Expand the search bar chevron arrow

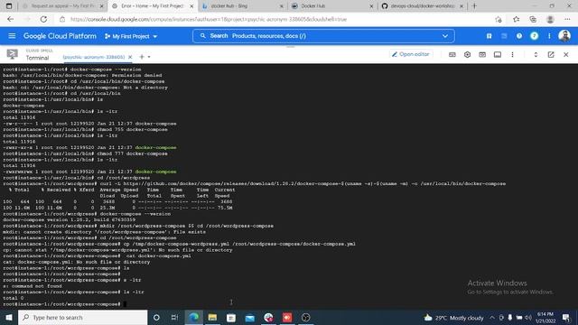(445, 36)
